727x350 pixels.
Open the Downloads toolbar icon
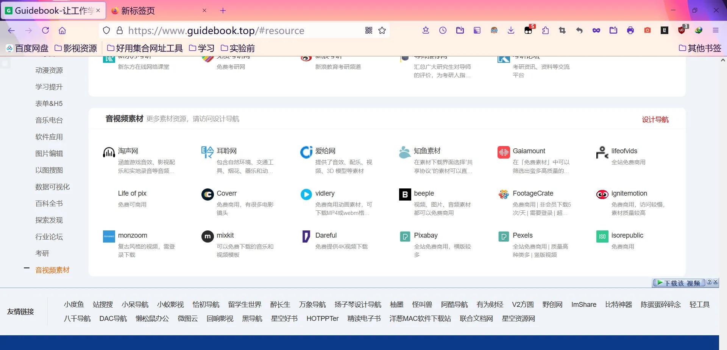coord(511,30)
